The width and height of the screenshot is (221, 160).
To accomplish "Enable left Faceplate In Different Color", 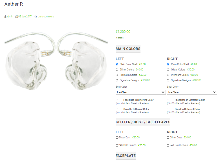I will pyautogui.click(x=117, y=100).
